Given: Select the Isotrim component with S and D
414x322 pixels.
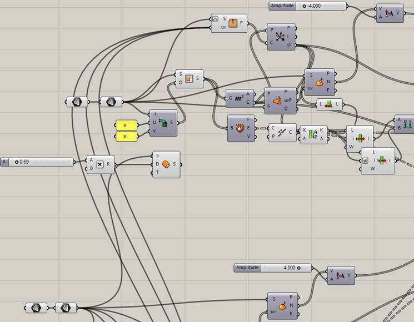Looking at the screenshot, I should (x=189, y=79).
